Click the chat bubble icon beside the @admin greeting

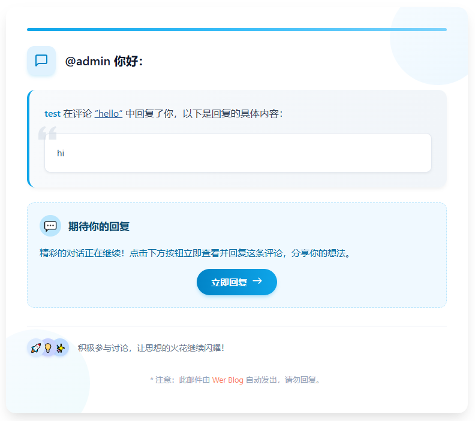coord(41,61)
